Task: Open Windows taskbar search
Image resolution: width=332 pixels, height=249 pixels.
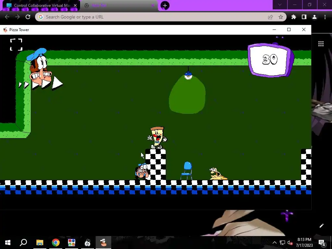Action: point(23,243)
